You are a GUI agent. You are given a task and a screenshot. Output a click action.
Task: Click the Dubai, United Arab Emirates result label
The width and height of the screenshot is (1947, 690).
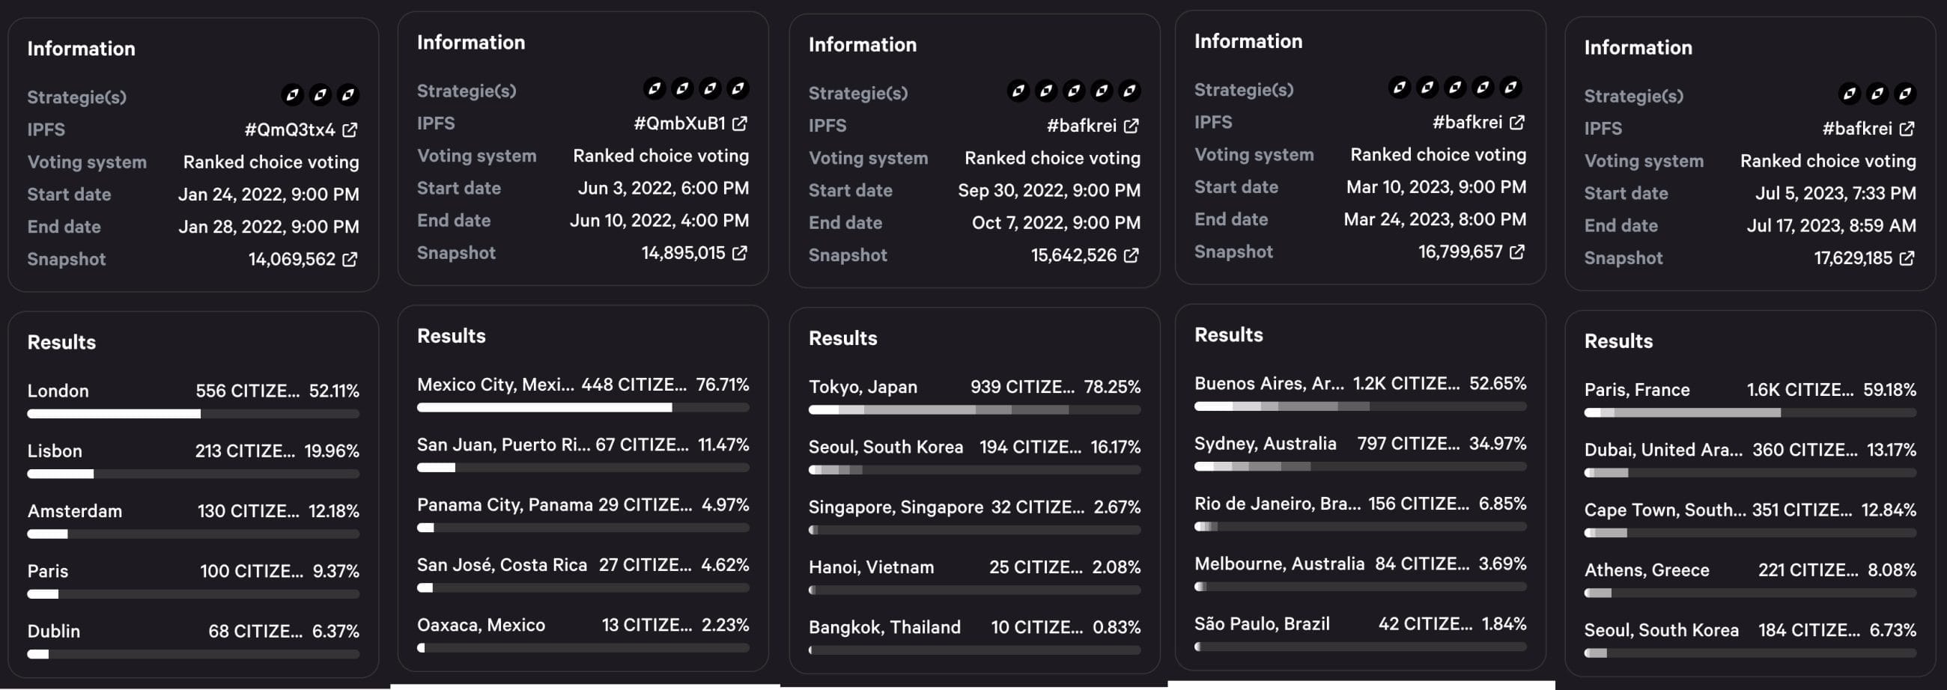click(x=1662, y=450)
